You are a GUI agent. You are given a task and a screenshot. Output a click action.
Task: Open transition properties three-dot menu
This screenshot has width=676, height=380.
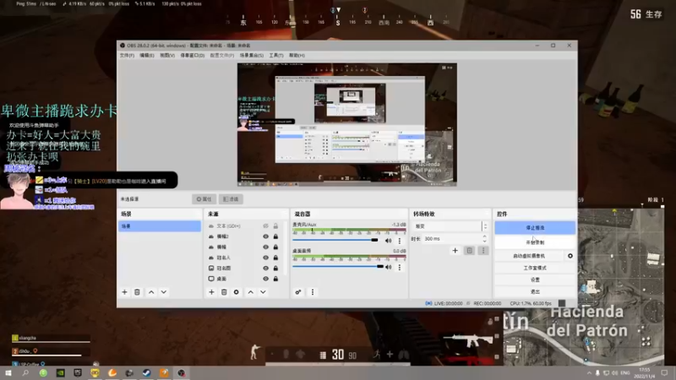pyautogui.click(x=483, y=250)
